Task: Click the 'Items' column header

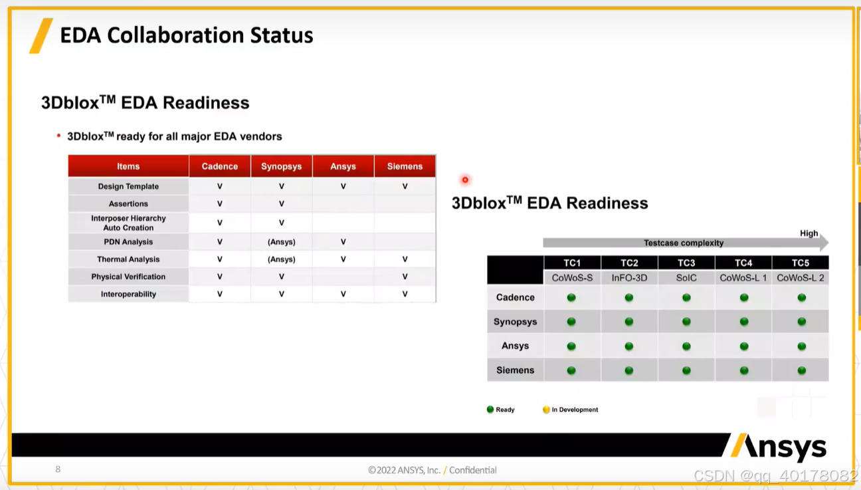Action: 128,166
